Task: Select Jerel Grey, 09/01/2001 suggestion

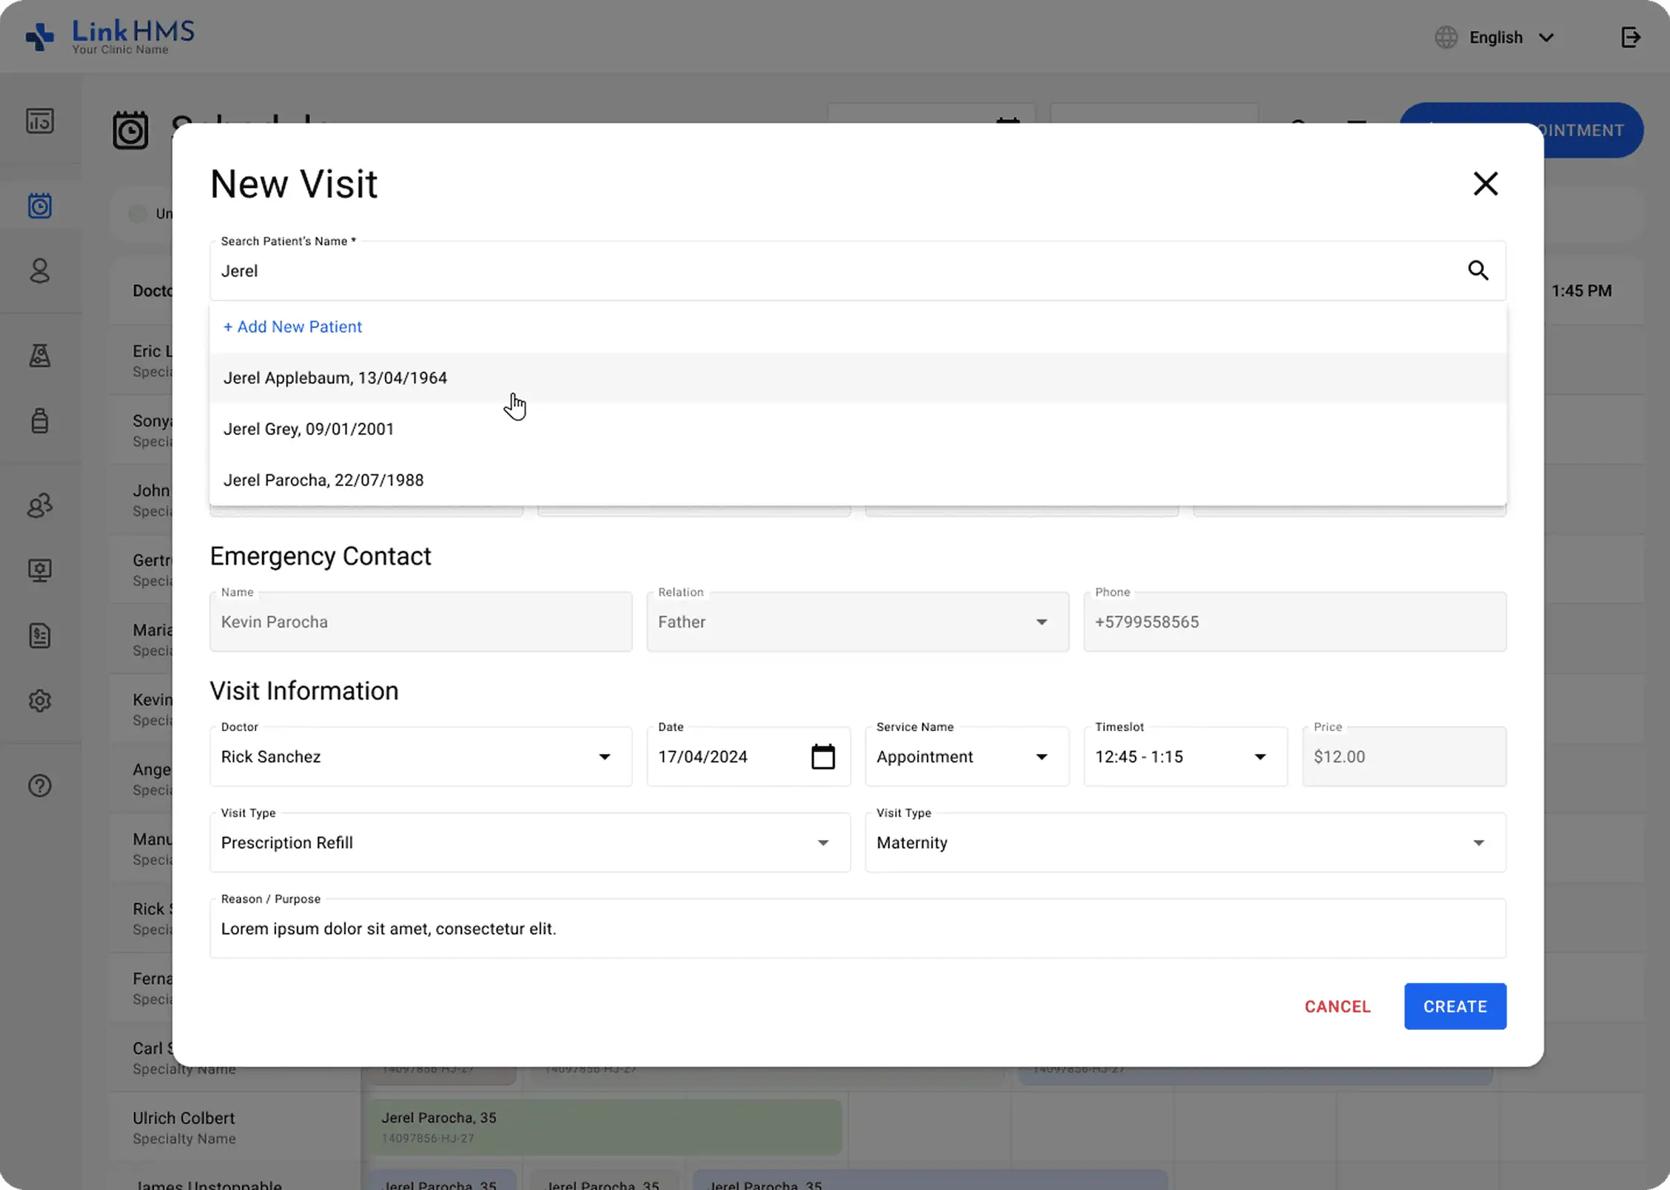Action: 857,428
